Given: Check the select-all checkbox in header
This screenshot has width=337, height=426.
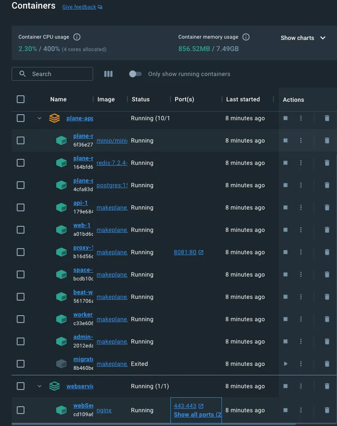Looking at the screenshot, I should click(21, 99).
